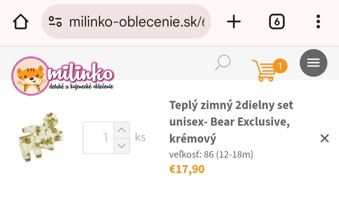Tap the ks unit label

140,137
